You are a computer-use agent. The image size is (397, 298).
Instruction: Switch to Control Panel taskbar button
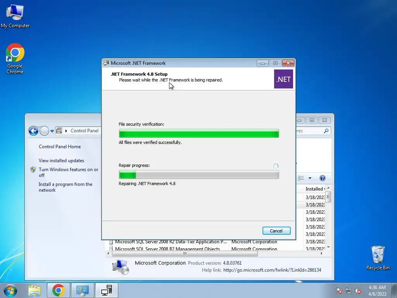click(x=83, y=290)
